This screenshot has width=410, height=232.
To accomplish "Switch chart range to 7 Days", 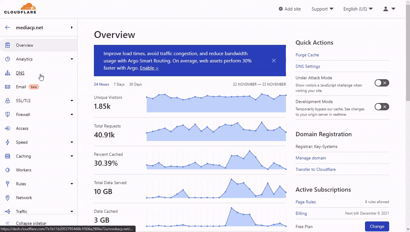I will pos(119,84).
